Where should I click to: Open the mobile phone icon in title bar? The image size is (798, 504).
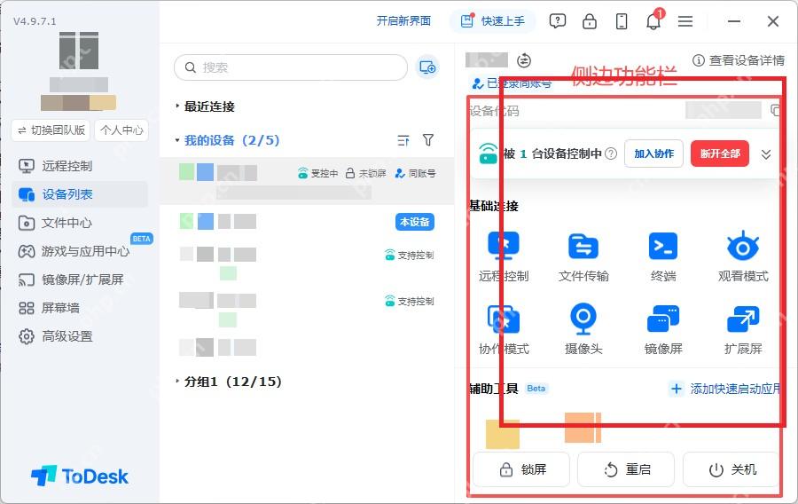(622, 21)
